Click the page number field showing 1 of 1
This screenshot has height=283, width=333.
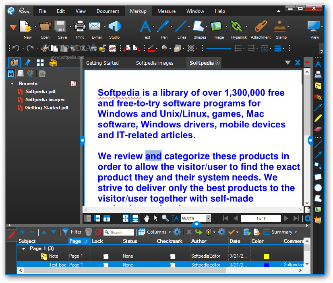[x=261, y=218]
